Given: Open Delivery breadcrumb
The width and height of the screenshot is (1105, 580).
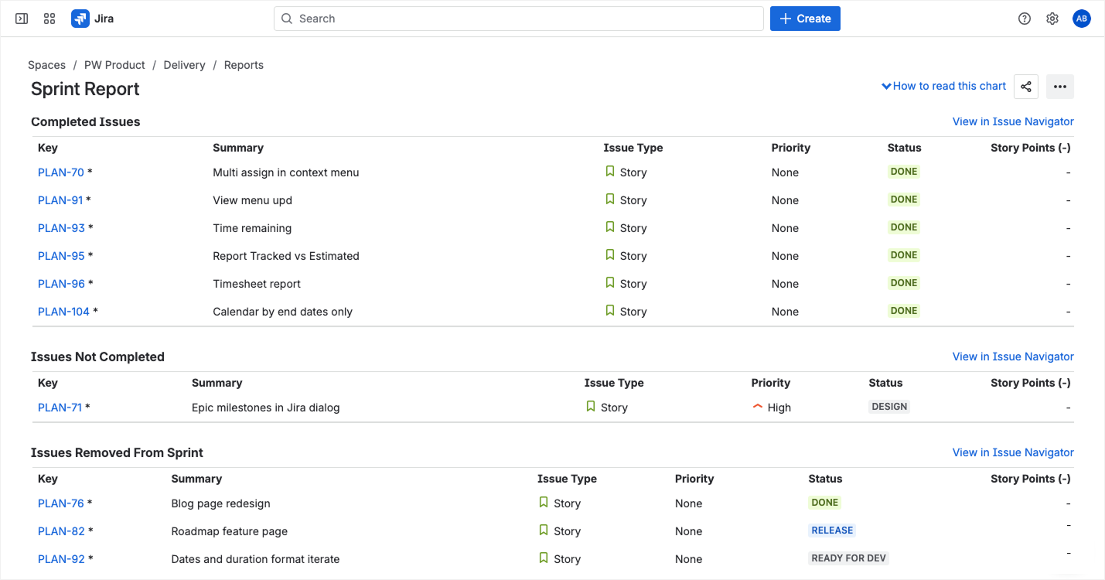Looking at the screenshot, I should (x=184, y=65).
